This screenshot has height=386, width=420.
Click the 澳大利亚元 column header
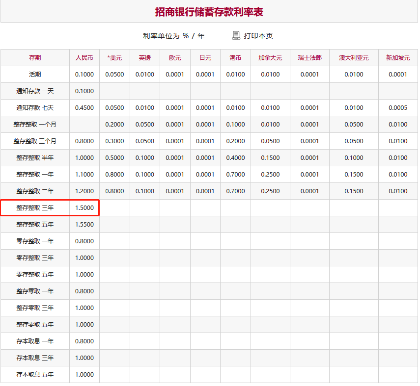pos(354,58)
